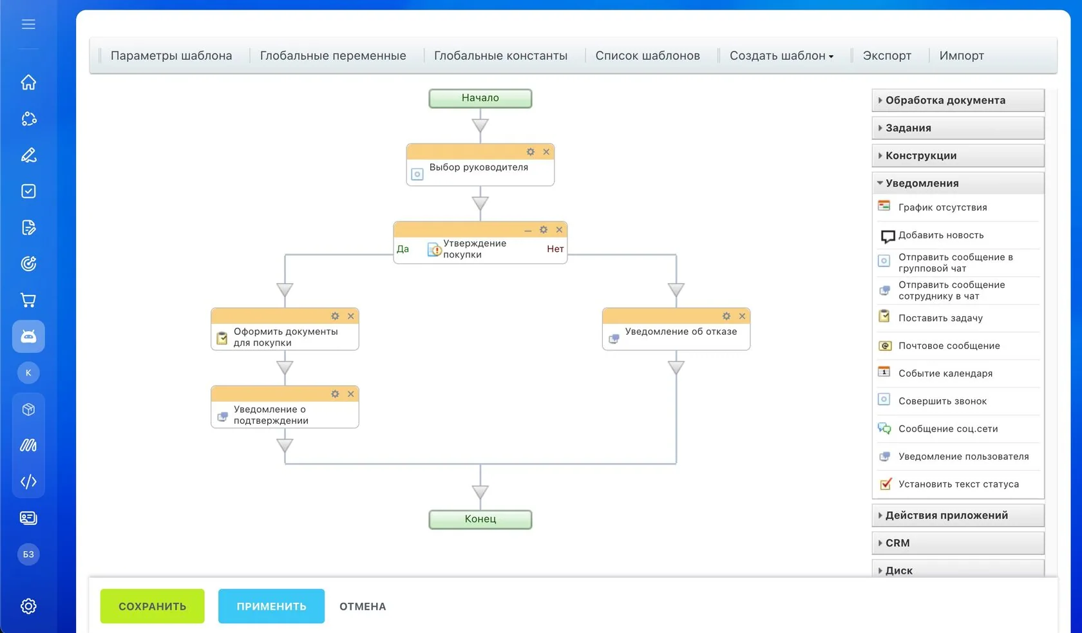Open the hamburger menu at top left
This screenshot has height=633, width=1082.
tap(28, 24)
